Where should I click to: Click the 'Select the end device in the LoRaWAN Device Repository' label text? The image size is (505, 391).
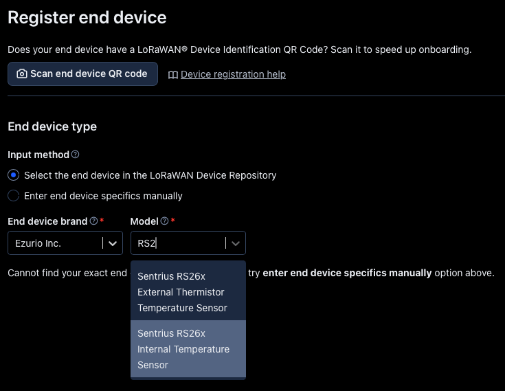[150, 175]
